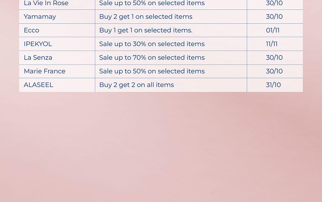The width and height of the screenshot is (322, 202).
Task: Select Ecco's Buy 1 get 1 offer text
Action: tap(146, 30)
